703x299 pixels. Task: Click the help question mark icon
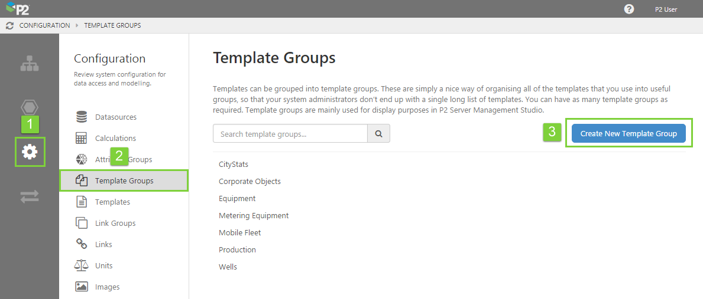[629, 9]
